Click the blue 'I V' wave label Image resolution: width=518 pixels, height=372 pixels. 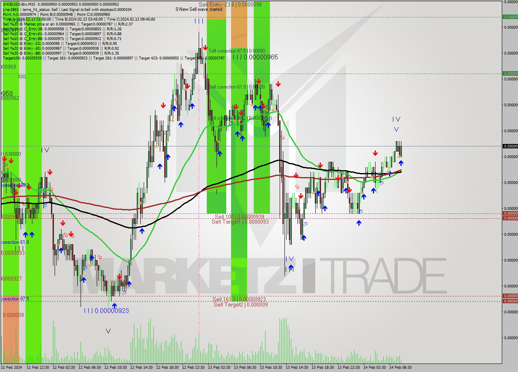coord(289,259)
